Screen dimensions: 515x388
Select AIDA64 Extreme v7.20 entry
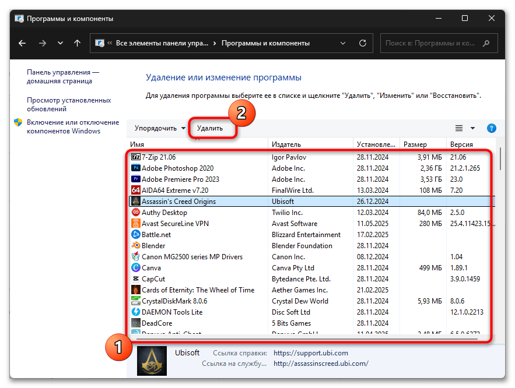tap(312, 191)
